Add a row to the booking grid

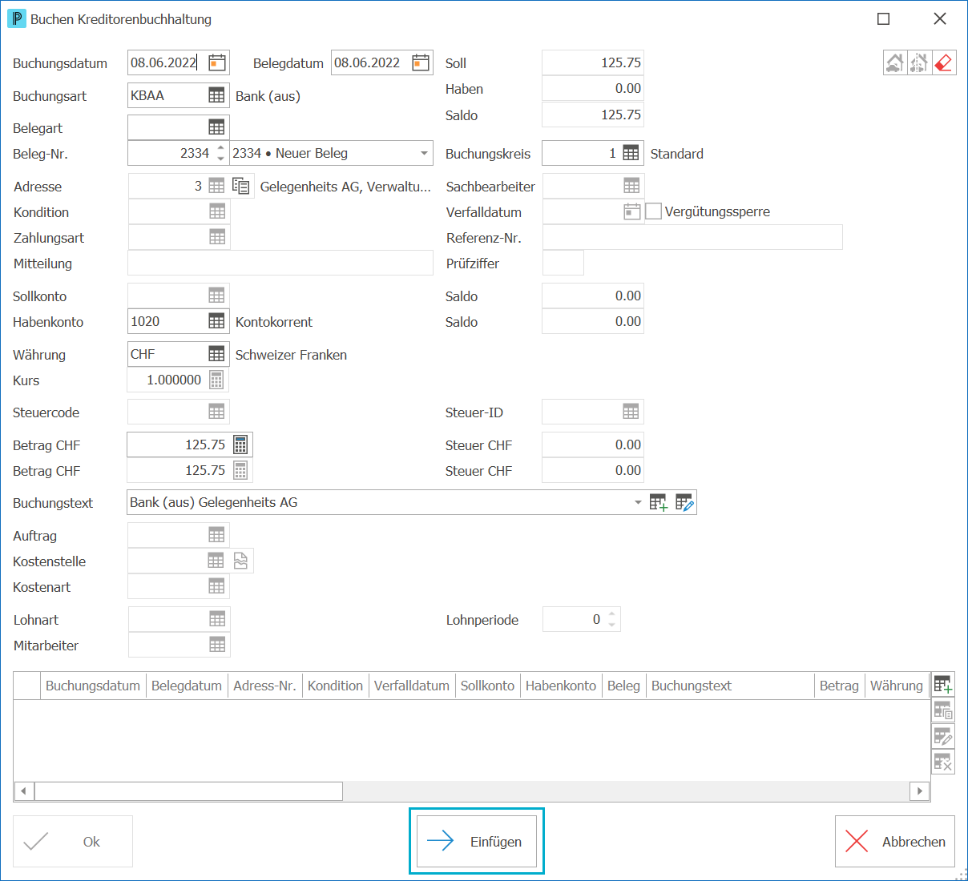(x=943, y=685)
